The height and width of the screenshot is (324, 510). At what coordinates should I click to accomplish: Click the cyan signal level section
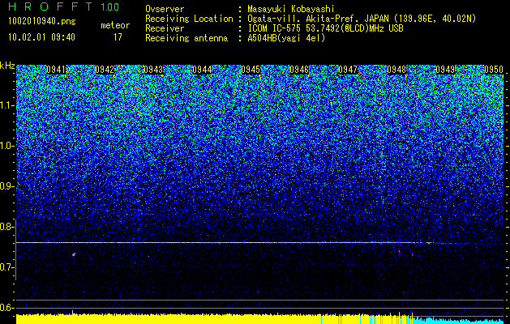point(459,321)
